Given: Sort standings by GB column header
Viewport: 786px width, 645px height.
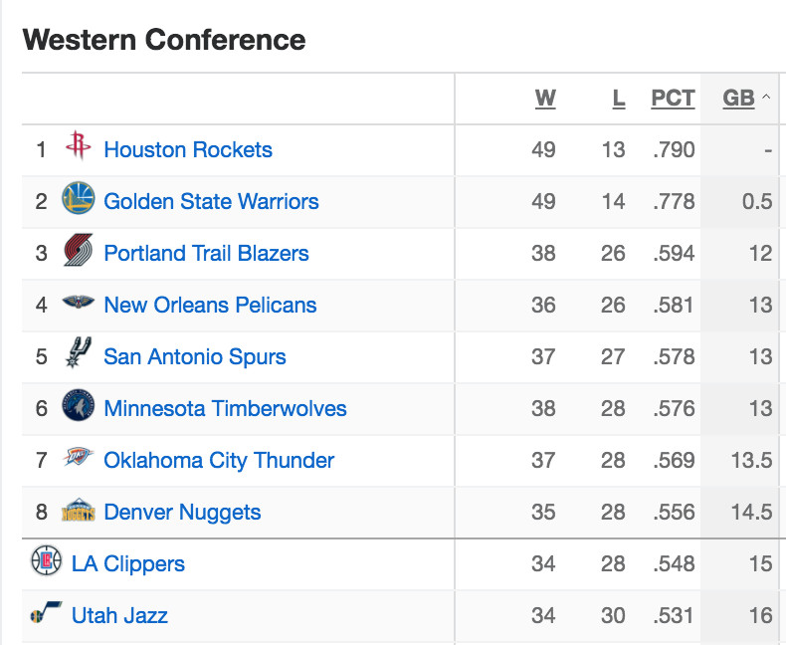Looking at the screenshot, I should click(738, 98).
